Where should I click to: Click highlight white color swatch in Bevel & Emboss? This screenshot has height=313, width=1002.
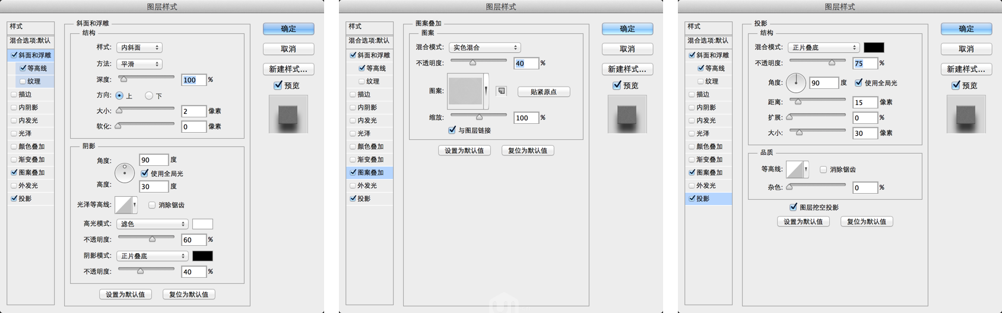point(202,223)
